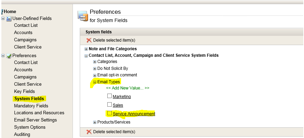Open the Service Announcement link
This screenshot has height=138, width=304.
coord(134,114)
